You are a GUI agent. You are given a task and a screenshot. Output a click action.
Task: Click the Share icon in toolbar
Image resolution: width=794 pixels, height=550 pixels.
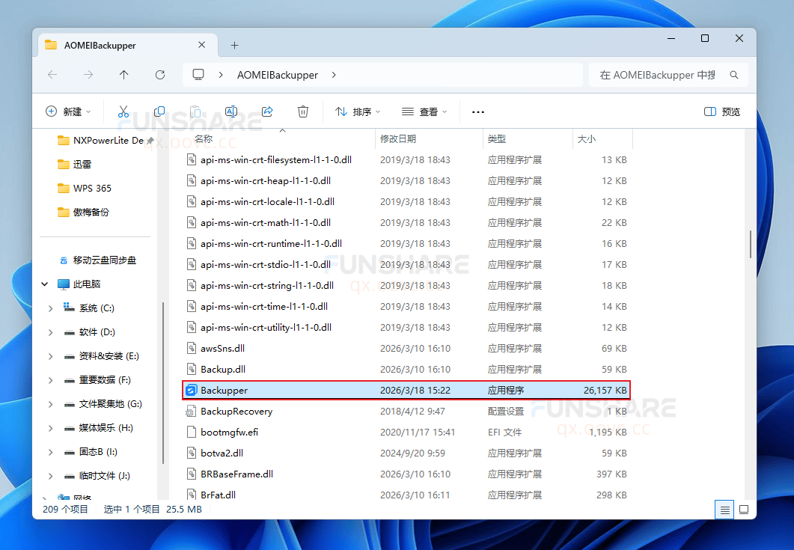(267, 111)
